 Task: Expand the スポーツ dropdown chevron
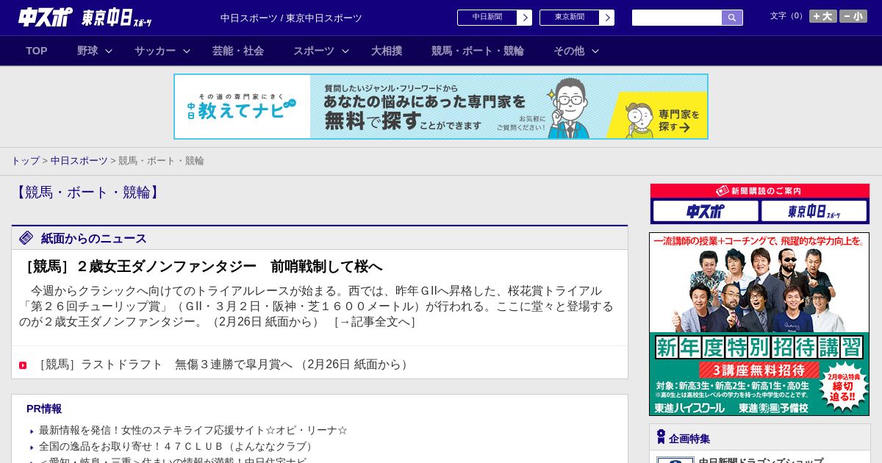pos(345,51)
